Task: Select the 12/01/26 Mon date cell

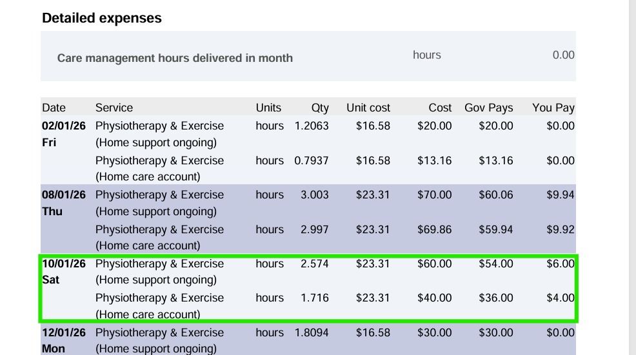Action: point(63,340)
